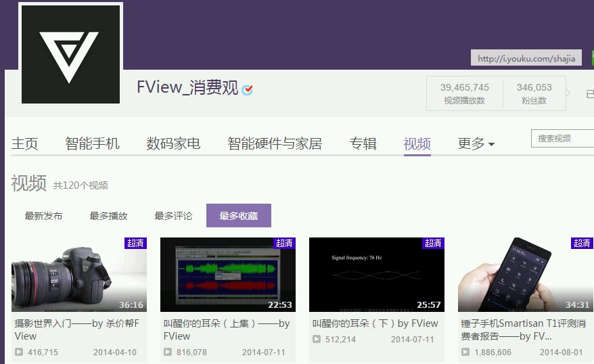The image size is (594, 364).
Task: Select the 专辑 tab
Action: tap(363, 144)
